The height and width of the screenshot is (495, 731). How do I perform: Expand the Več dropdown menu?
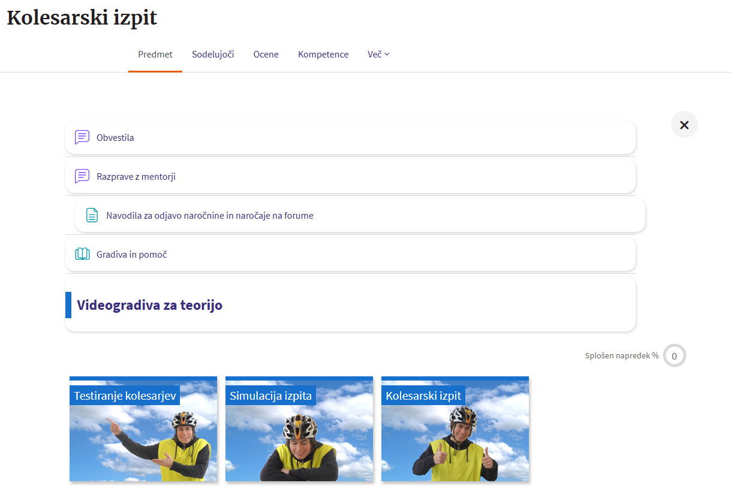tap(378, 55)
